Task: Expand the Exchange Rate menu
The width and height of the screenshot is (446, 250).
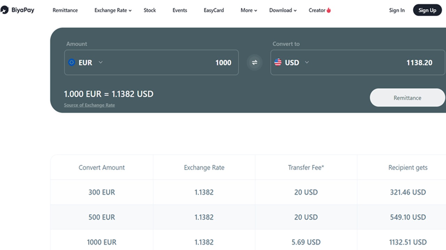Action: click(113, 10)
